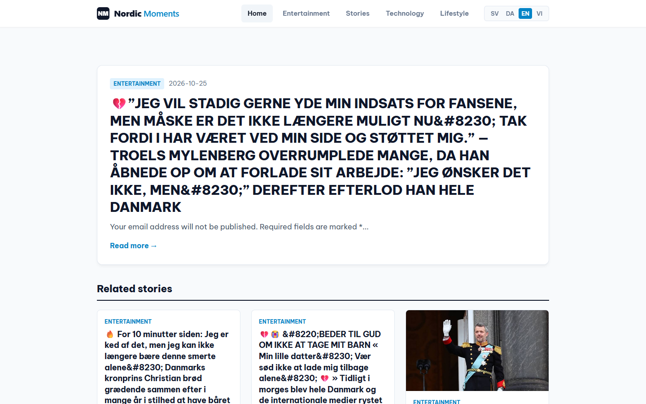
Task: Click the Related stories heading
Action: (135, 289)
